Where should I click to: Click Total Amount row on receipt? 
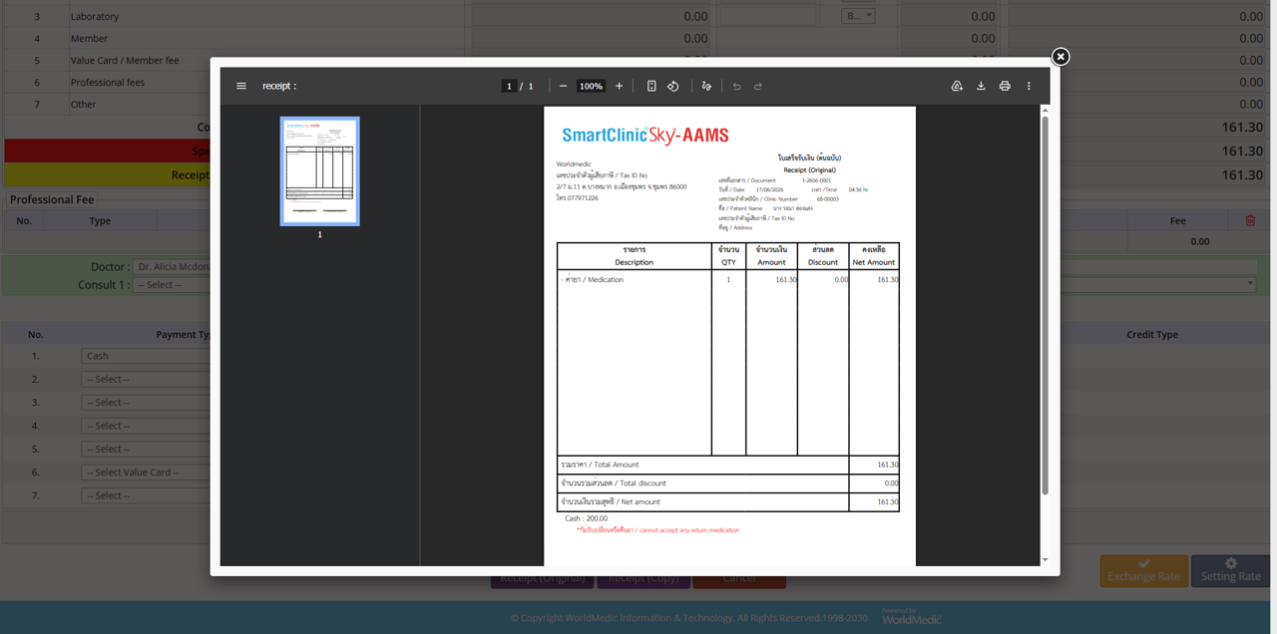point(728,465)
